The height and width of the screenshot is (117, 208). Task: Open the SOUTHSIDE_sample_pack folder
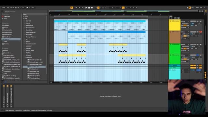[12, 60]
